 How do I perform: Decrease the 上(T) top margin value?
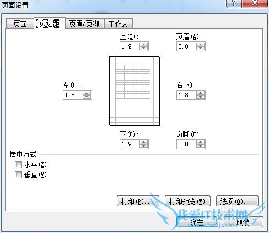tap(143, 48)
